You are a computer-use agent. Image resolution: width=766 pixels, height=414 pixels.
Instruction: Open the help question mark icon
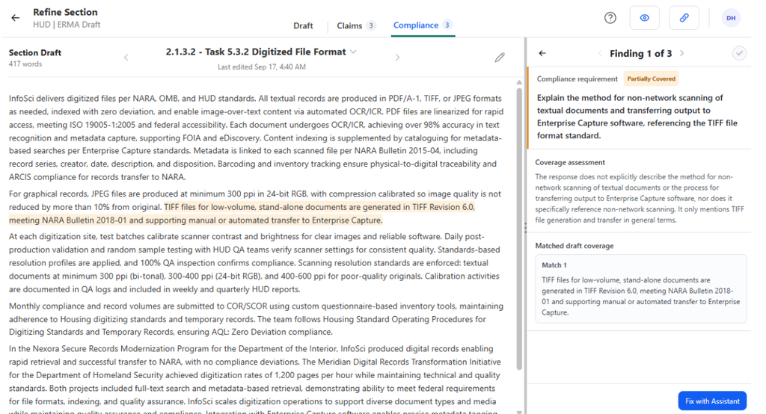pos(610,18)
